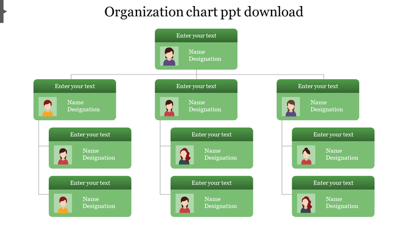Viewport: 408px width, 229px height.
Task: Select the pigtailed girl avatar under left manager
Action: pos(63,155)
